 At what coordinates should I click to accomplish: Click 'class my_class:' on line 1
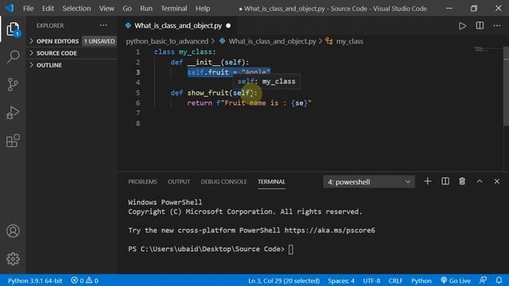[185, 52]
